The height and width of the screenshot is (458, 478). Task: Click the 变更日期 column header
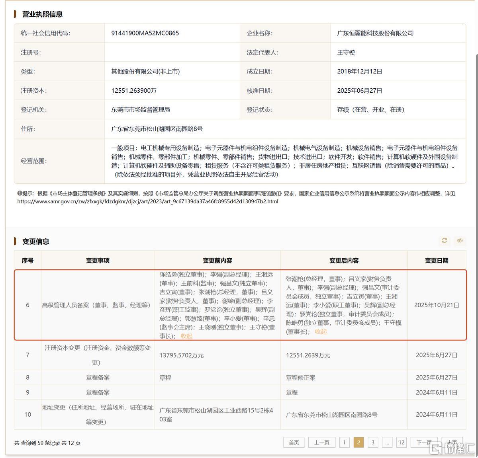[x=437, y=260]
